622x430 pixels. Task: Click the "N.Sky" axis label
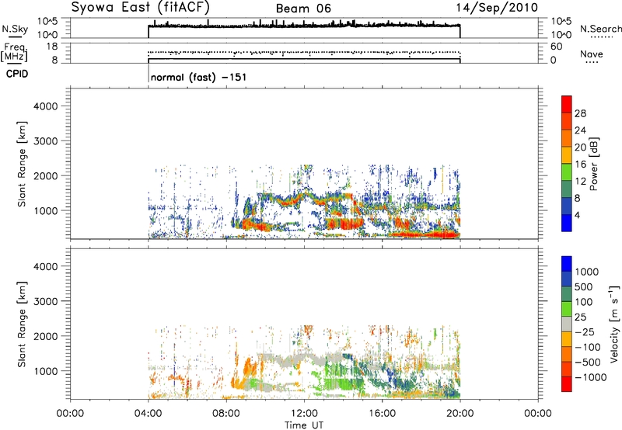pyautogui.click(x=15, y=29)
